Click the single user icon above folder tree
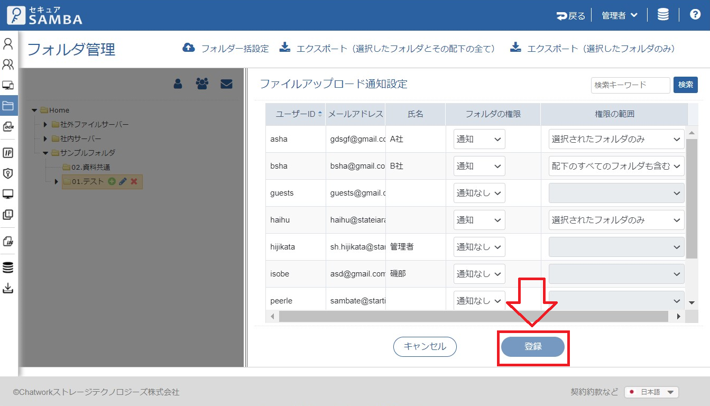This screenshot has width=710, height=406. tap(178, 84)
